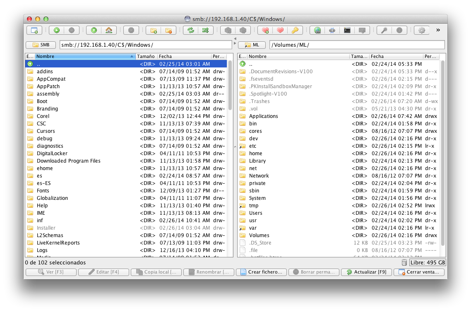Image resolution: width=471 pixels, height=312 pixels.
Task: Click Editar [F4] button
Action: pos(103,272)
